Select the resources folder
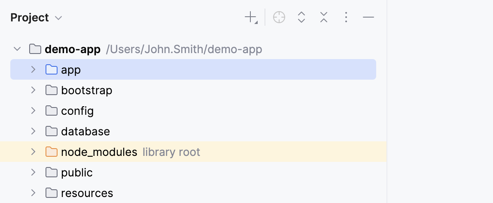The image size is (493, 203). click(87, 193)
